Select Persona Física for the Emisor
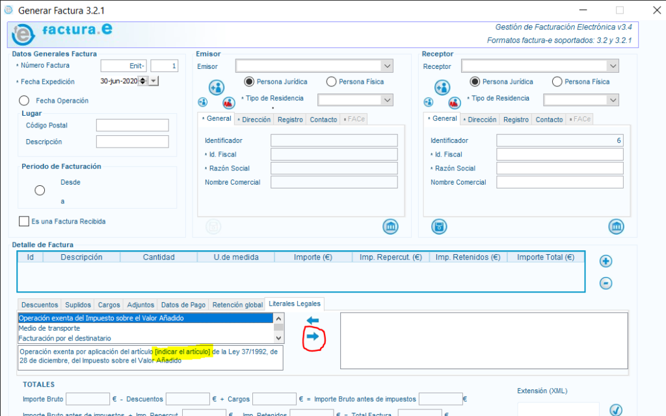The image size is (666, 416). coord(331,81)
